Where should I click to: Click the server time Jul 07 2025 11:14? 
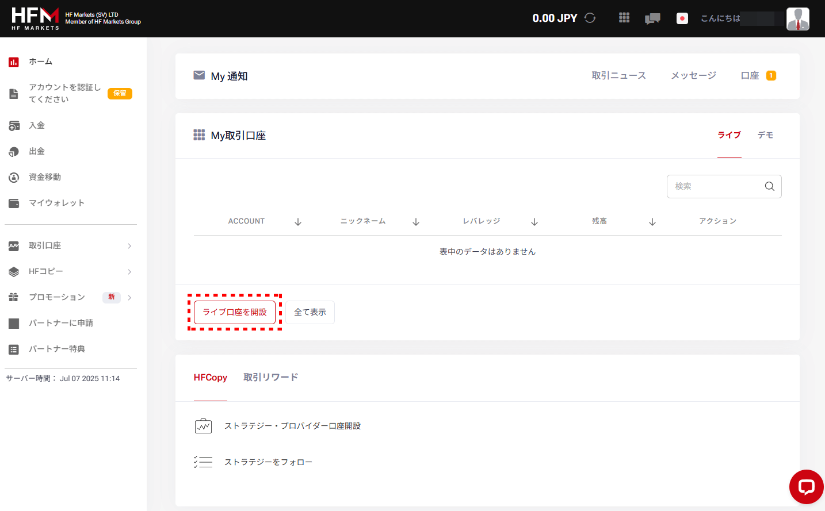[90, 379]
